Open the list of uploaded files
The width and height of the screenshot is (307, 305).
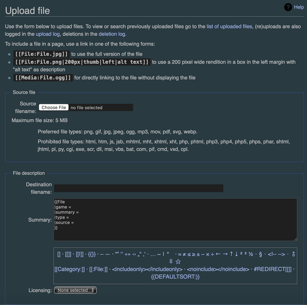pos(229,26)
